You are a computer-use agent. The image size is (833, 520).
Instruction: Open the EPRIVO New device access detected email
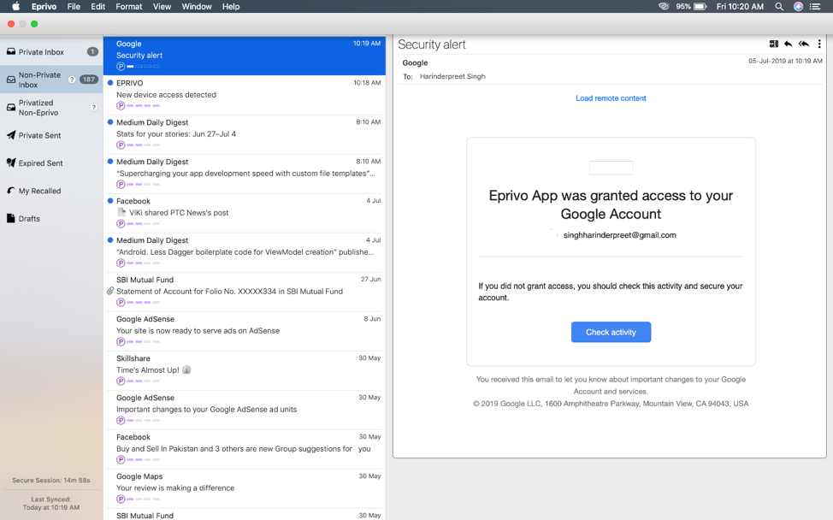pyautogui.click(x=245, y=95)
